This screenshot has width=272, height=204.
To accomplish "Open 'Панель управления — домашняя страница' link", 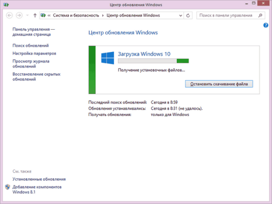I will (34, 32).
